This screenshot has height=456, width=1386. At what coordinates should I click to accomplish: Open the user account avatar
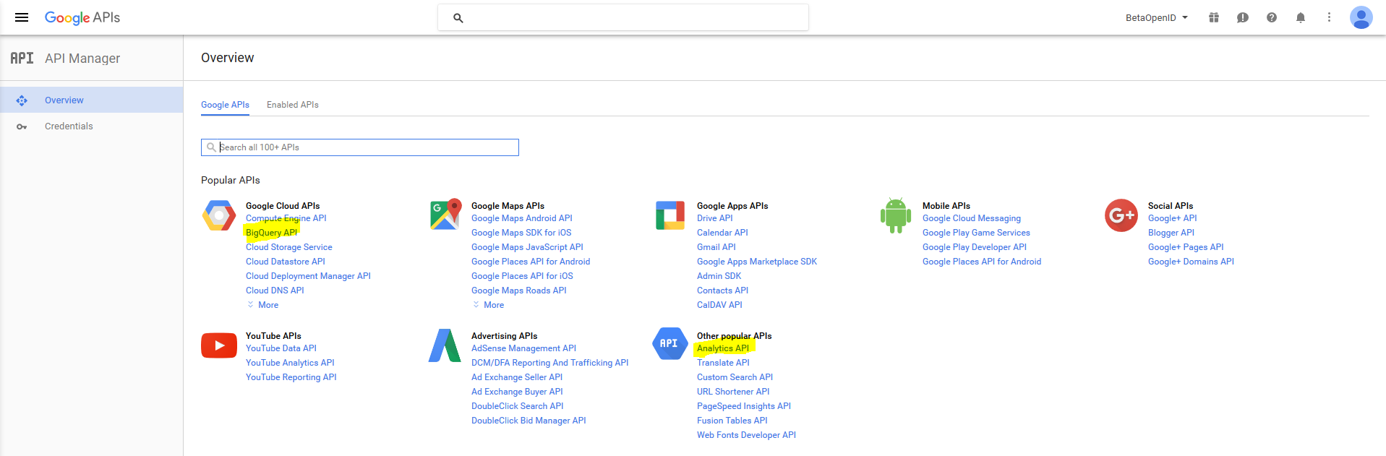[1361, 17]
